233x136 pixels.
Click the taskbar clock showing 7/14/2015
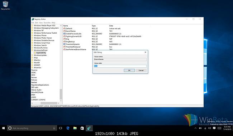coord(227,128)
